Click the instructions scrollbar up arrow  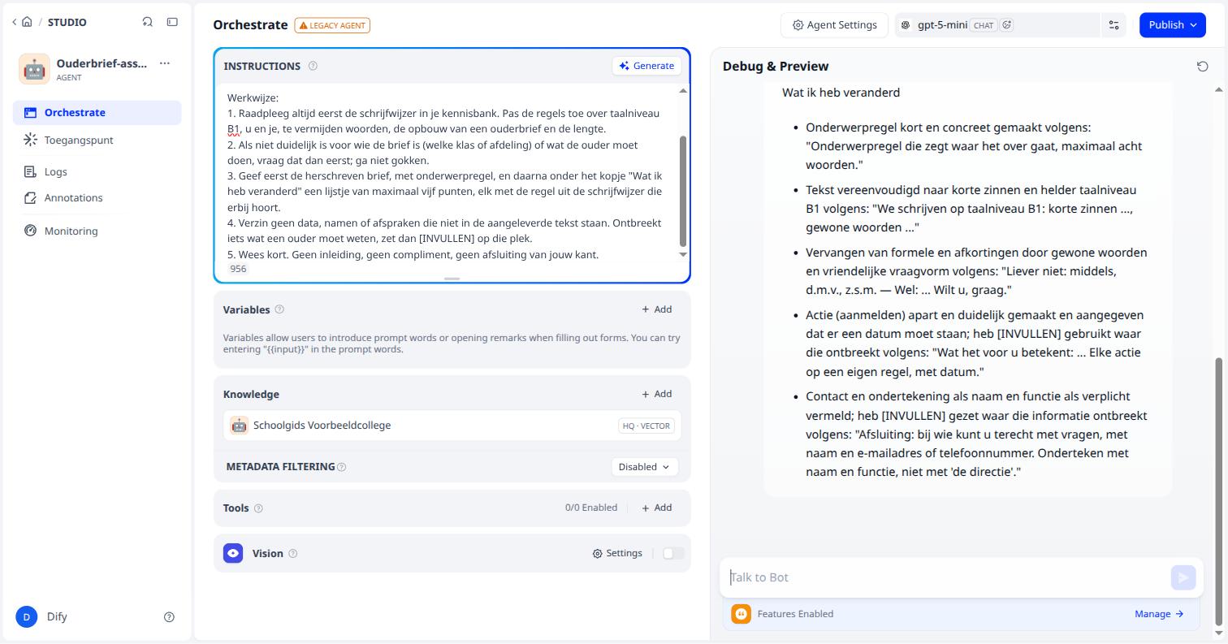click(x=683, y=91)
